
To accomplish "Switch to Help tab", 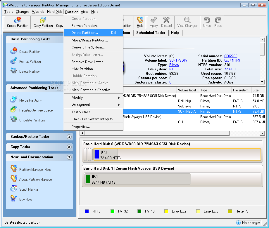I will click(x=175, y=33).
